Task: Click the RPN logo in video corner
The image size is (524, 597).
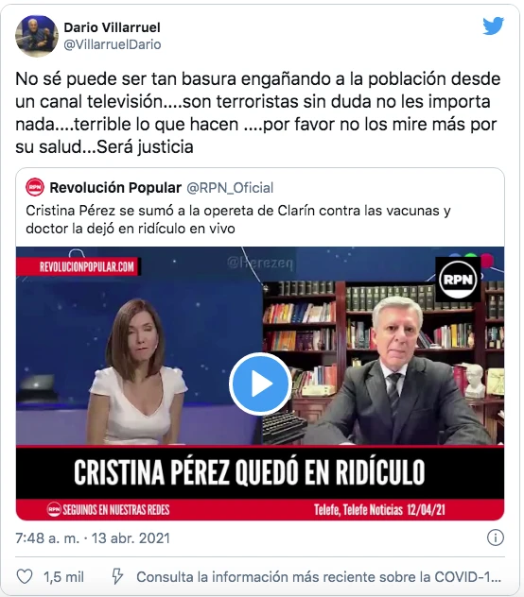Action: [458, 280]
